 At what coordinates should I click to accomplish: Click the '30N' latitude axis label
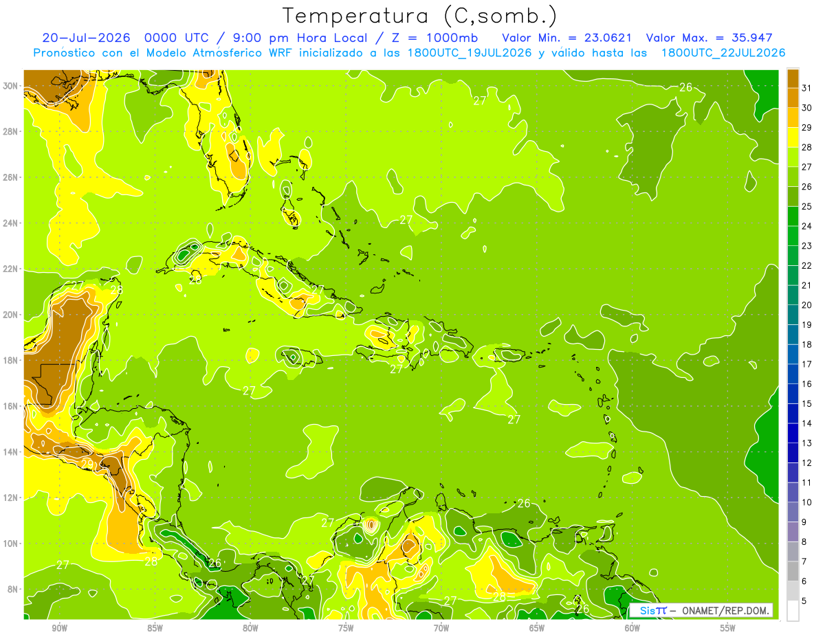[10, 86]
